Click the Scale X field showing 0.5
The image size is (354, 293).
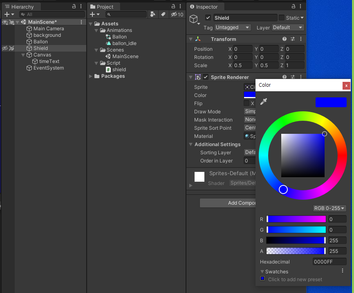(x=242, y=65)
